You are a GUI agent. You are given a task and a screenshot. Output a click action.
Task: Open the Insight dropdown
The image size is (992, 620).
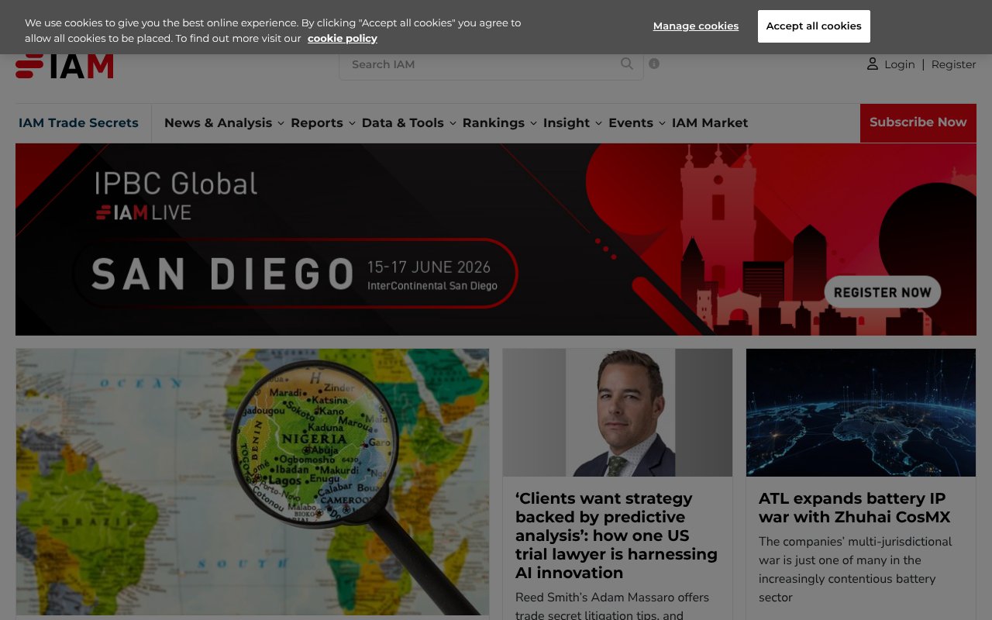pyautogui.click(x=568, y=122)
